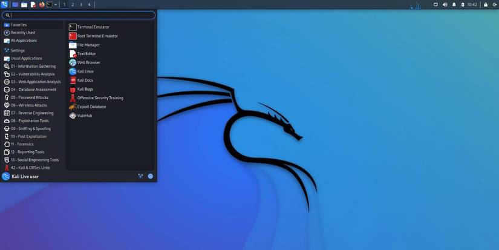Click the volume speaker icon in tray
Image resolution: width=499 pixels, height=250 pixels.
(445, 4)
